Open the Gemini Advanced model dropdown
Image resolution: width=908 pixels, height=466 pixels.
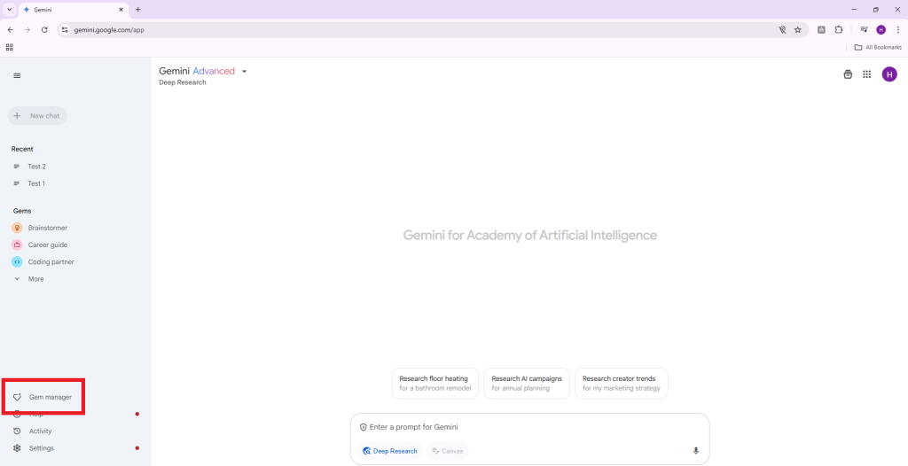click(203, 71)
